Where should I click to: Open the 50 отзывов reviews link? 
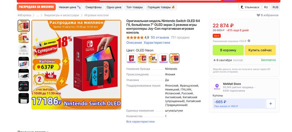(x=160, y=37)
